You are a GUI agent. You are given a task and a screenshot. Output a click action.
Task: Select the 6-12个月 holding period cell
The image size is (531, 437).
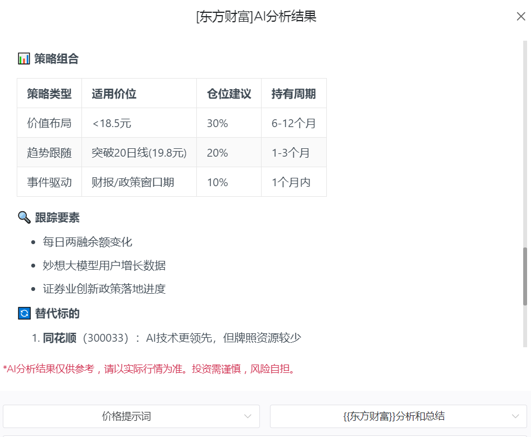pos(294,123)
